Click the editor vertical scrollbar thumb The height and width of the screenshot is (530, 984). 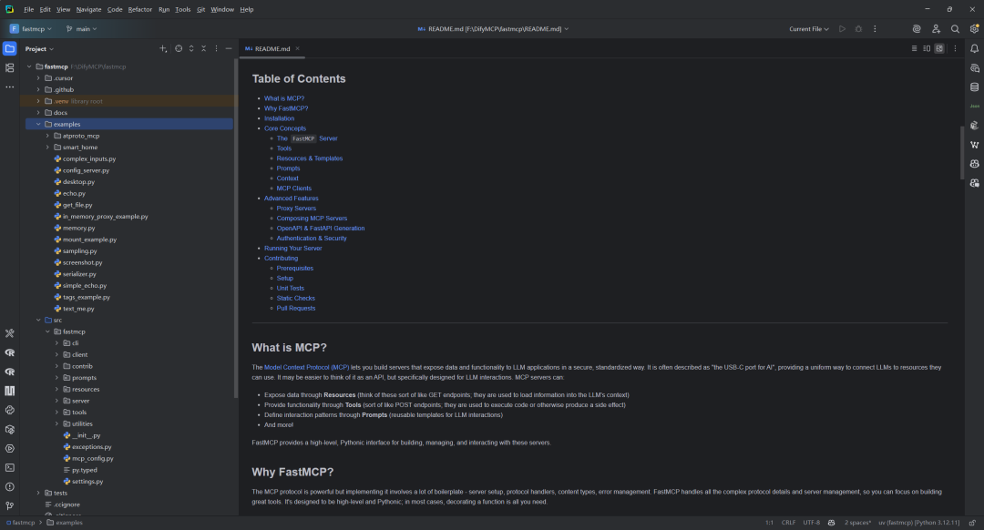961,152
